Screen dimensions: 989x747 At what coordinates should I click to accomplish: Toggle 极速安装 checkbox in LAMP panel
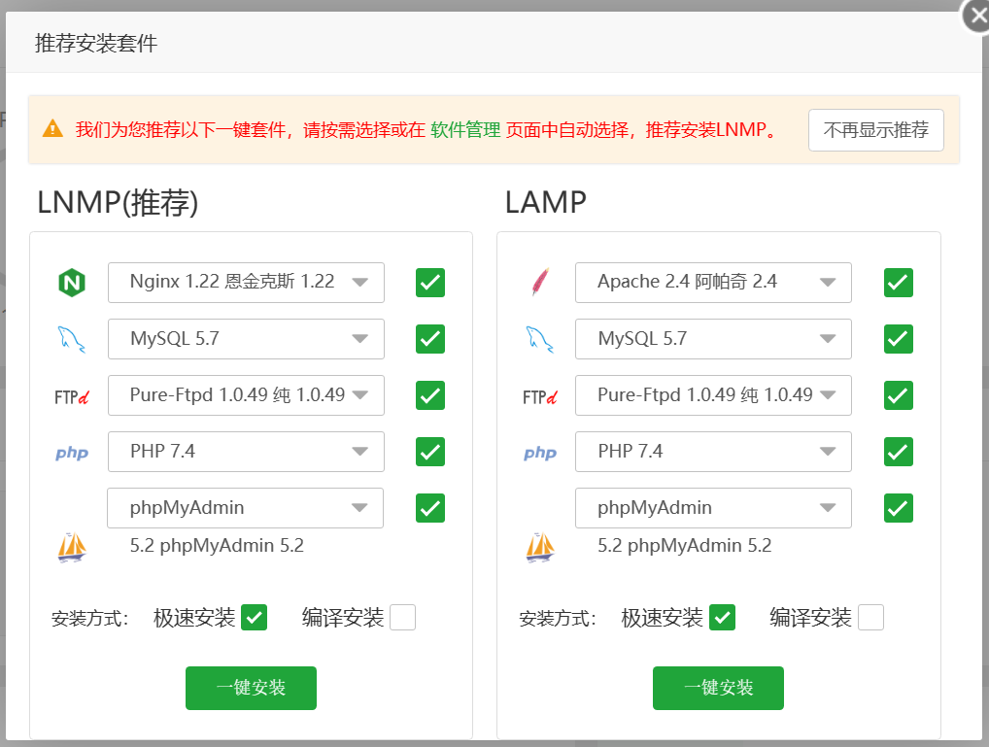[x=722, y=617]
